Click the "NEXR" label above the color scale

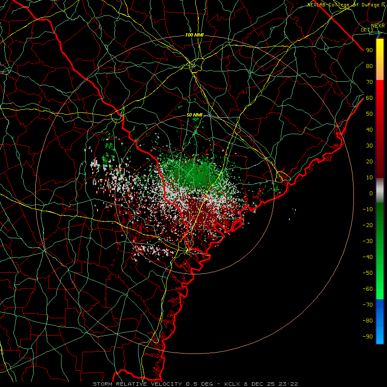[x=378, y=25]
